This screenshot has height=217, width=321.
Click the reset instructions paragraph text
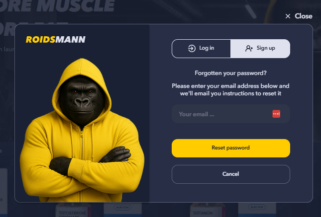pyautogui.click(x=231, y=90)
